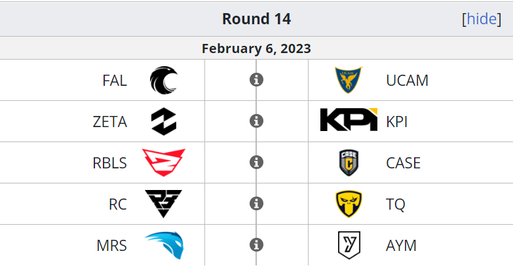
Task: Click the blue MRS logo
Action: (164, 245)
